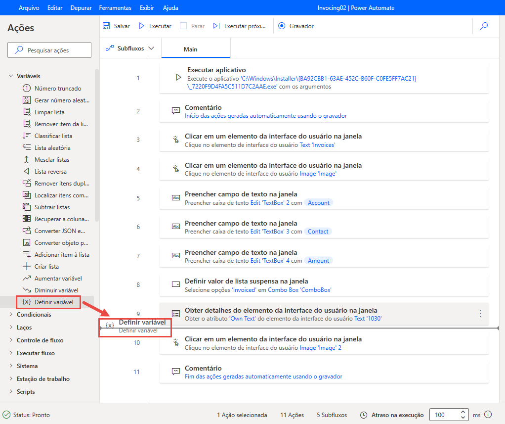Click the Image 'Image' link in step 4
Image resolution: width=505 pixels, height=424 pixels.
tap(318, 174)
